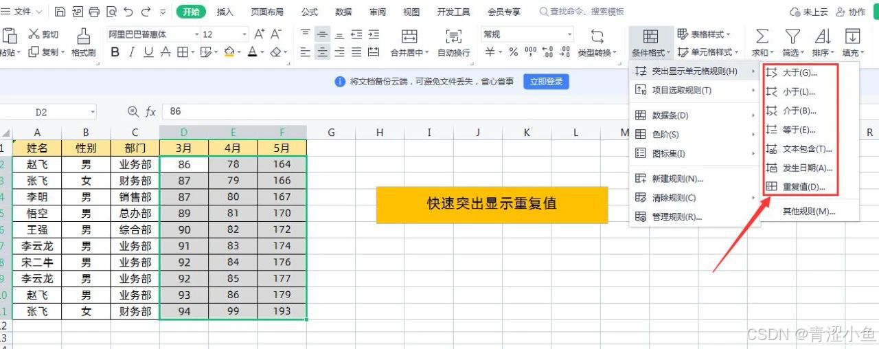Switch to the 公式 ribbon tab

310,12
